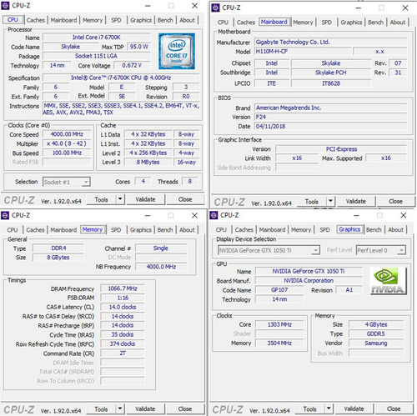Click Validate in the Graphics window
This screenshot has width=417, height=416.
[354, 408]
